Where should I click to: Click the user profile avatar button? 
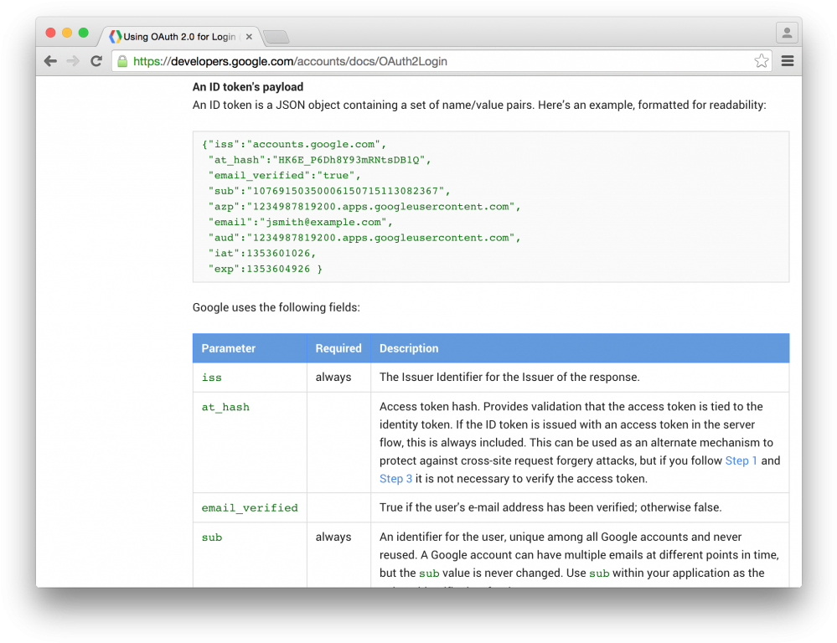point(786,32)
